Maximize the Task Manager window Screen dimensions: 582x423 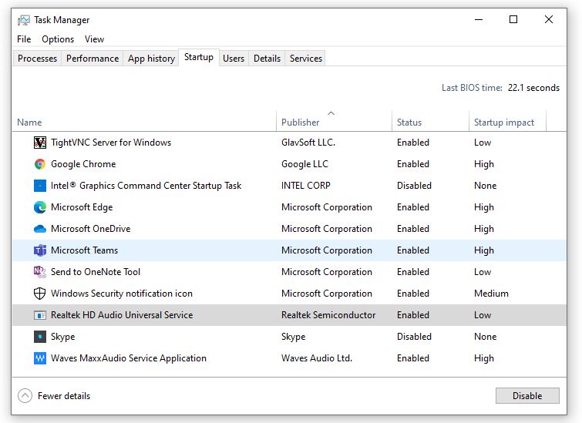[513, 20]
